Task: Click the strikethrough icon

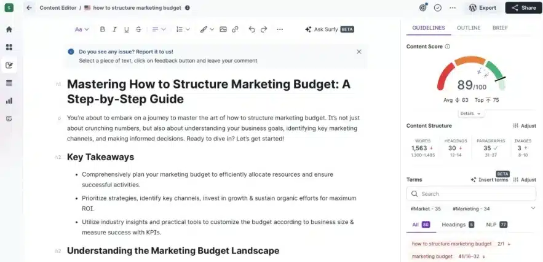Action: (x=138, y=29)
